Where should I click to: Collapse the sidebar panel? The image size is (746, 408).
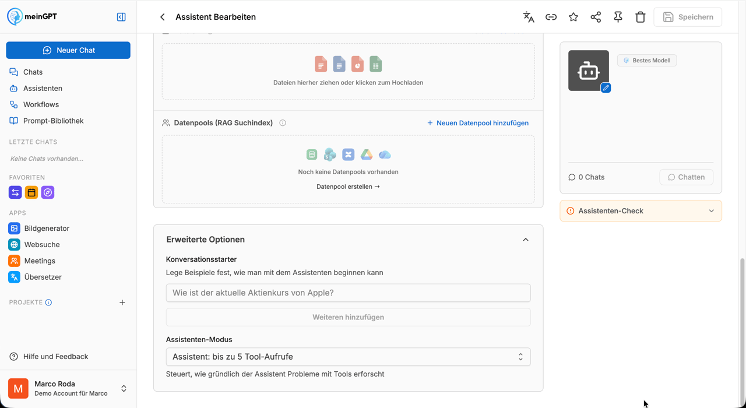tap(121, 17)
